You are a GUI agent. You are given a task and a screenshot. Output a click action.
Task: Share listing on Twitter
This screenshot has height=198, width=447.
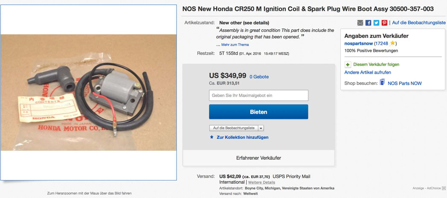pos(376,23)
